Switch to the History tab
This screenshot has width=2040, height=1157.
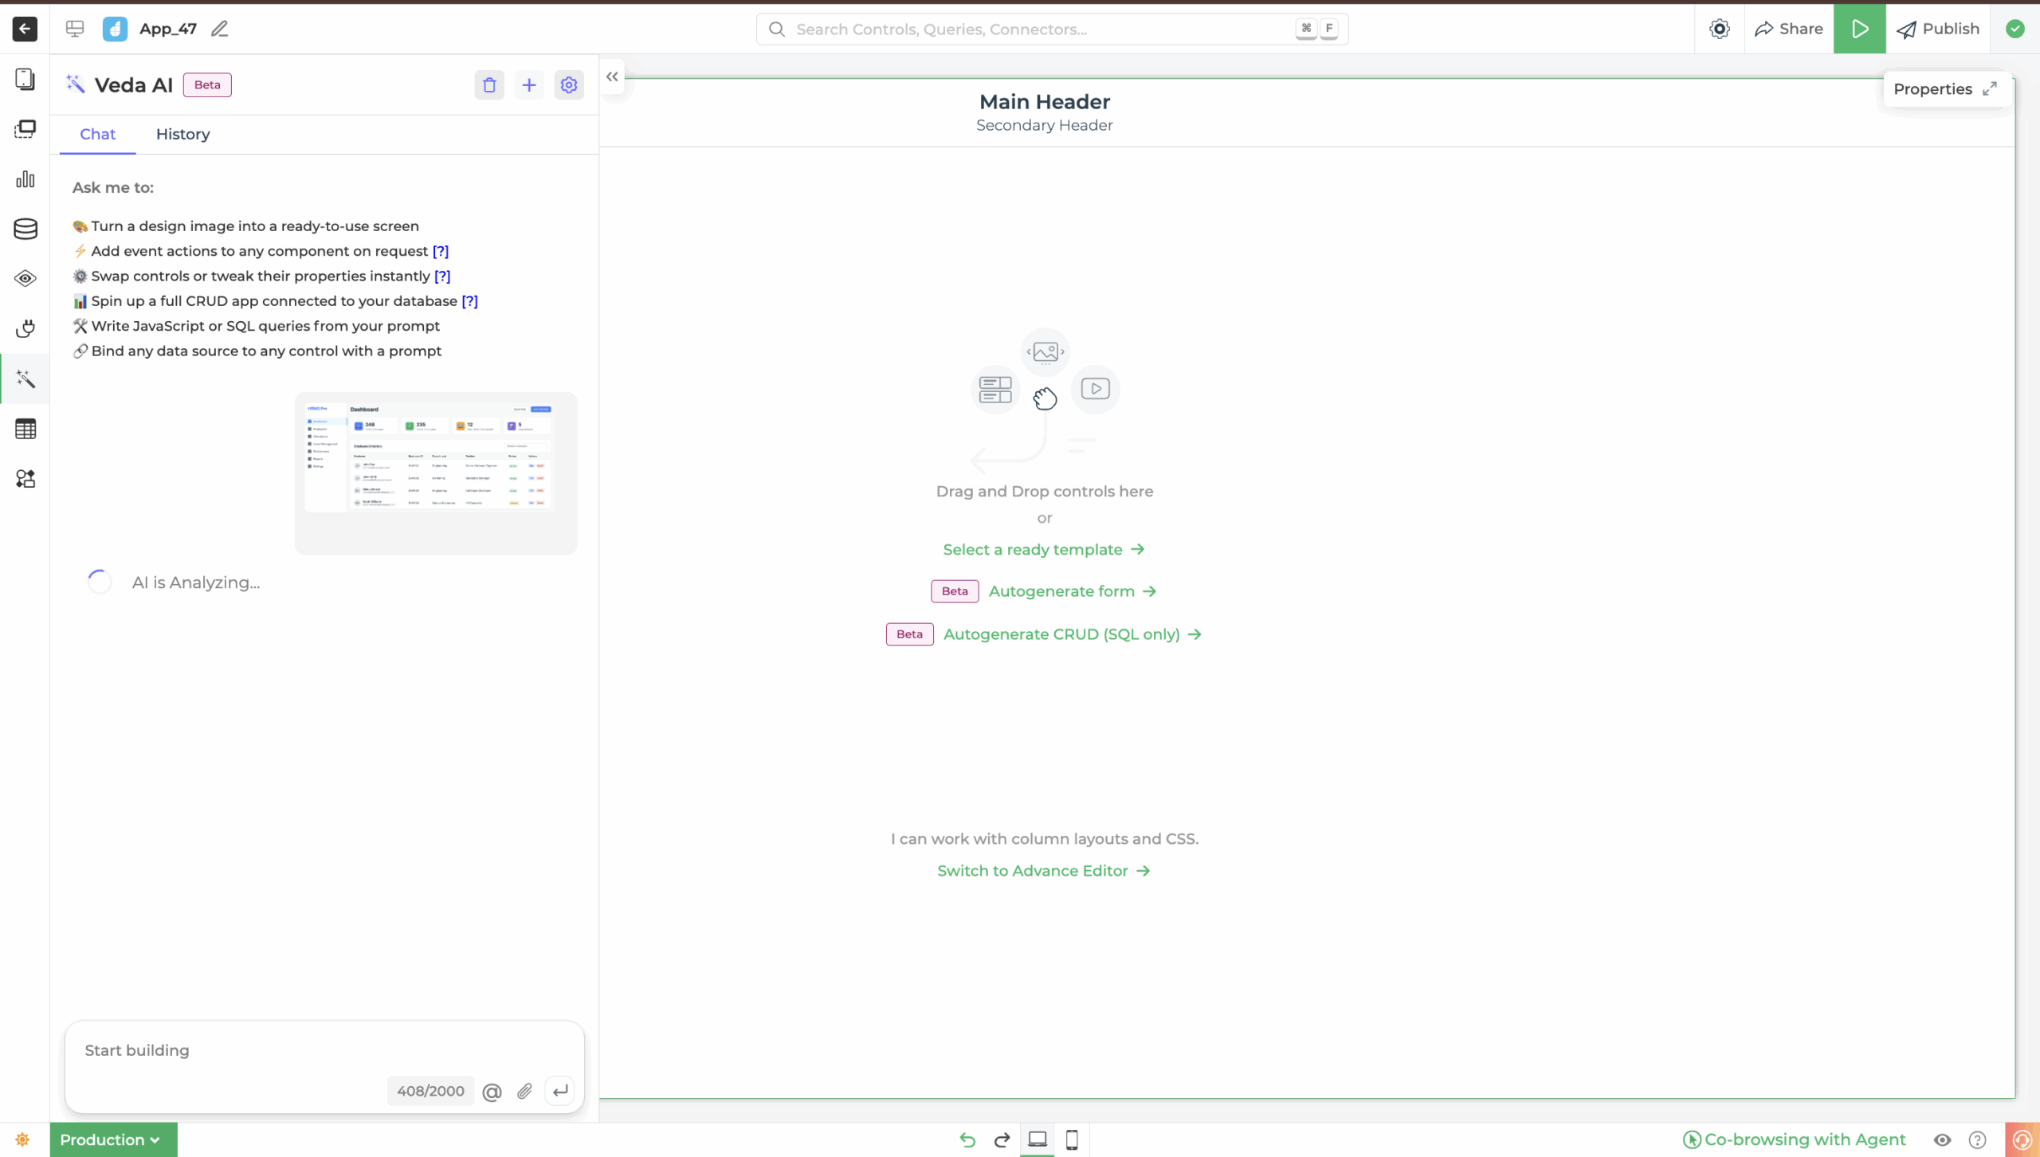coord(182,134)
